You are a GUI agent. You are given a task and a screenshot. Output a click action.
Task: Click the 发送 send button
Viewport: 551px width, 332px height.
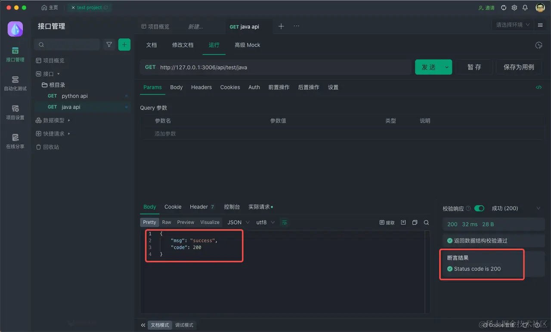[428, 67]
